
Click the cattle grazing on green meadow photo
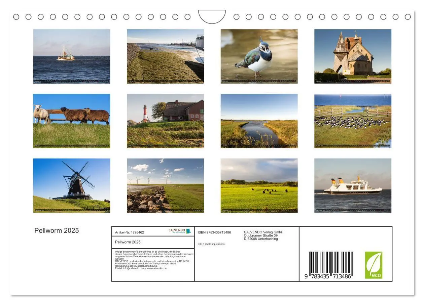259,185
